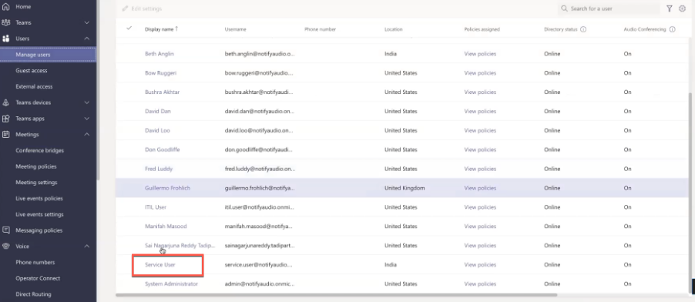Open Service User link
The height and width of the screenshot is (302, 695).
point(159,265)
